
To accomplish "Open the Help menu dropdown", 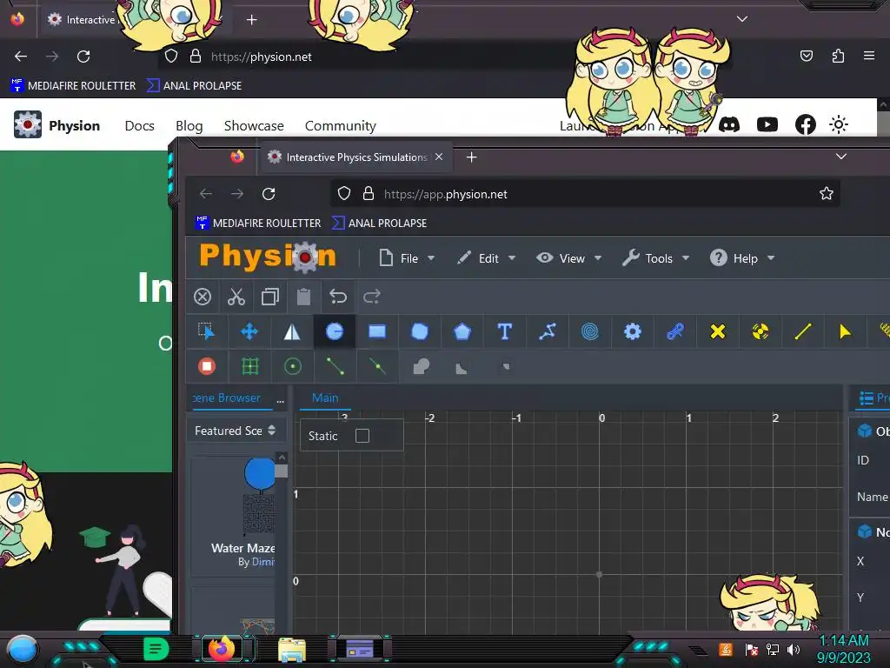I will tap(742, 258).
